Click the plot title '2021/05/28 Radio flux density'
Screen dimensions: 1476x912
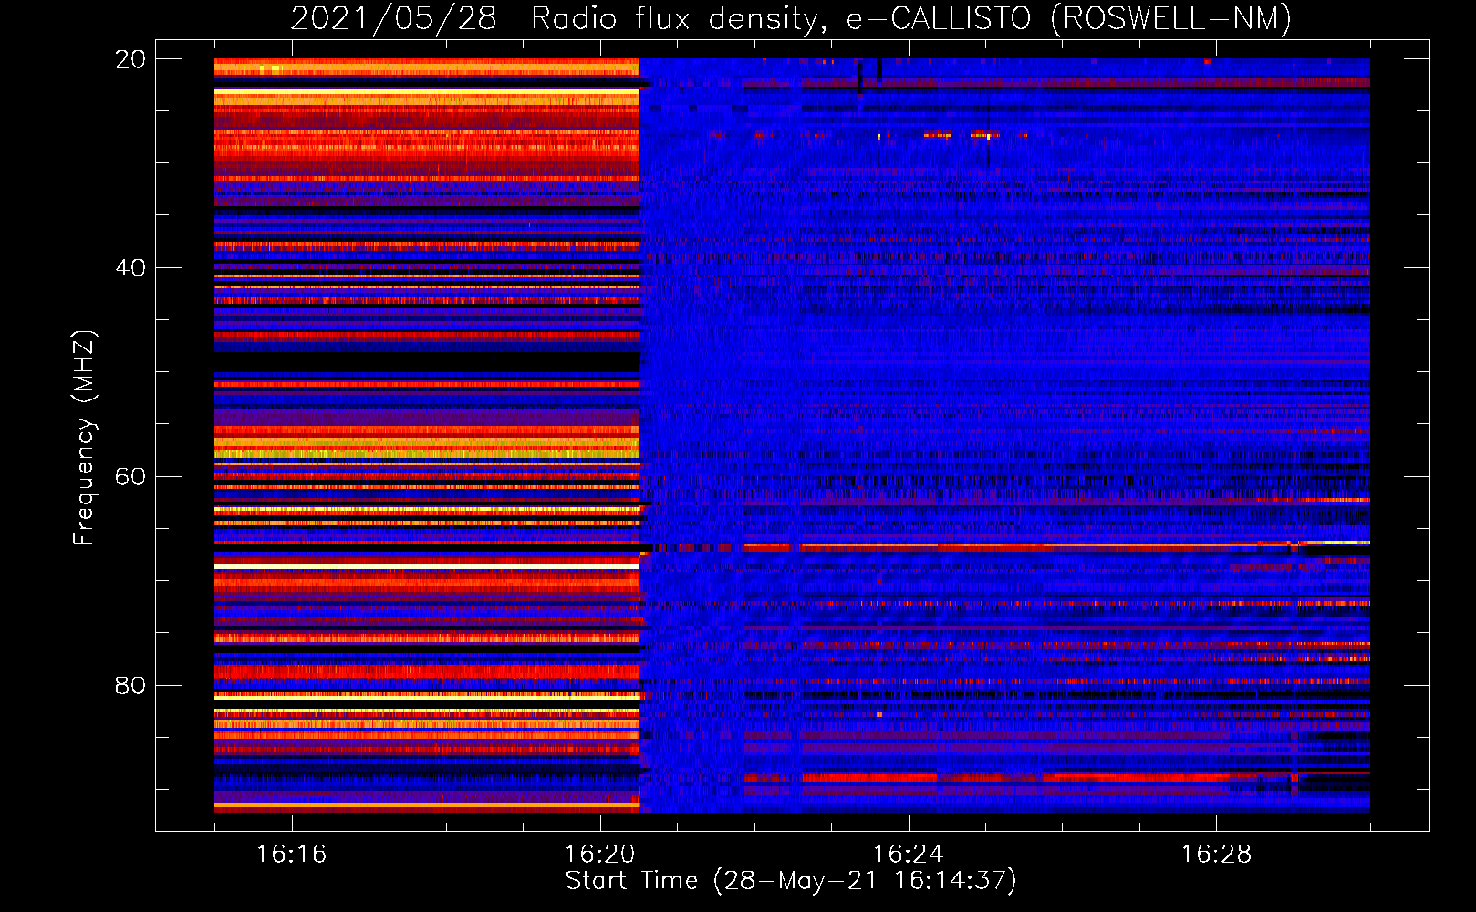click(x=791, y=19)
